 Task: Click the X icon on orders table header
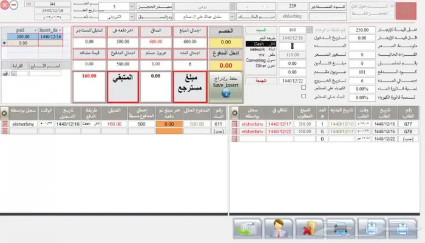[x=235, y=113]
